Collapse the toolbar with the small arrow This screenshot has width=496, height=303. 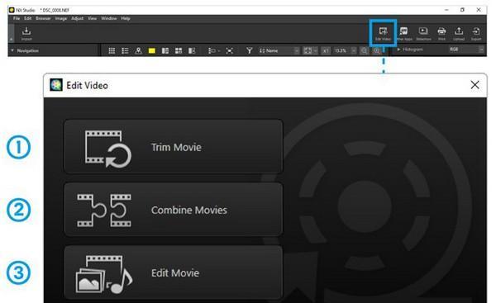pyautogui.click(x=12, y=39)
